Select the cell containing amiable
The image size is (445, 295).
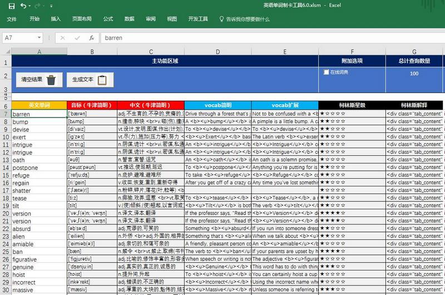tap(39, 244)
